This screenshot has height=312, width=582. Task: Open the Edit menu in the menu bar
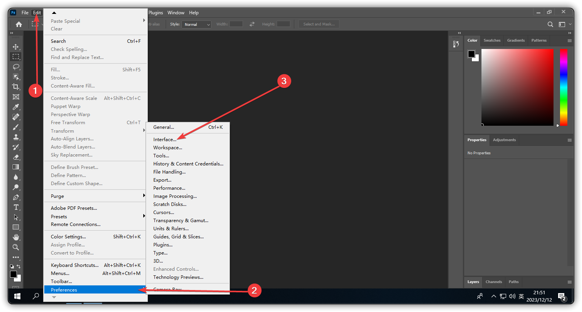(x=37, y=13)
